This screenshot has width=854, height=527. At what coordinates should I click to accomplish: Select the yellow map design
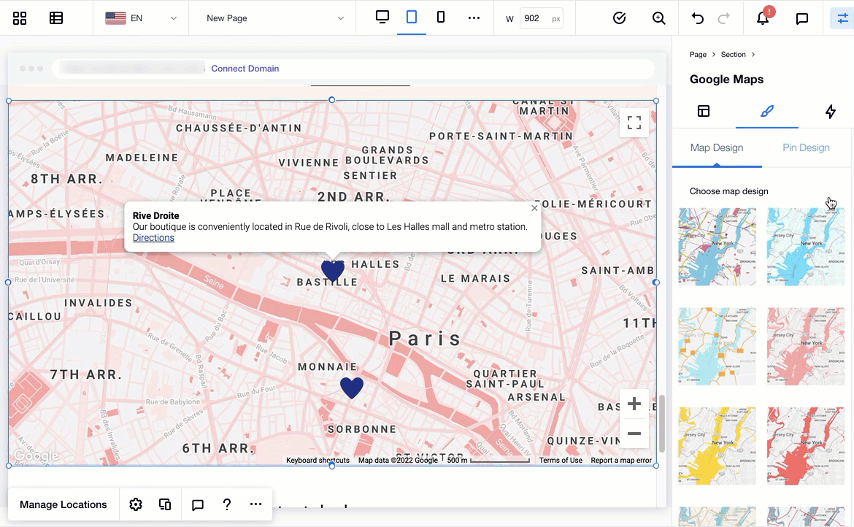718,446
